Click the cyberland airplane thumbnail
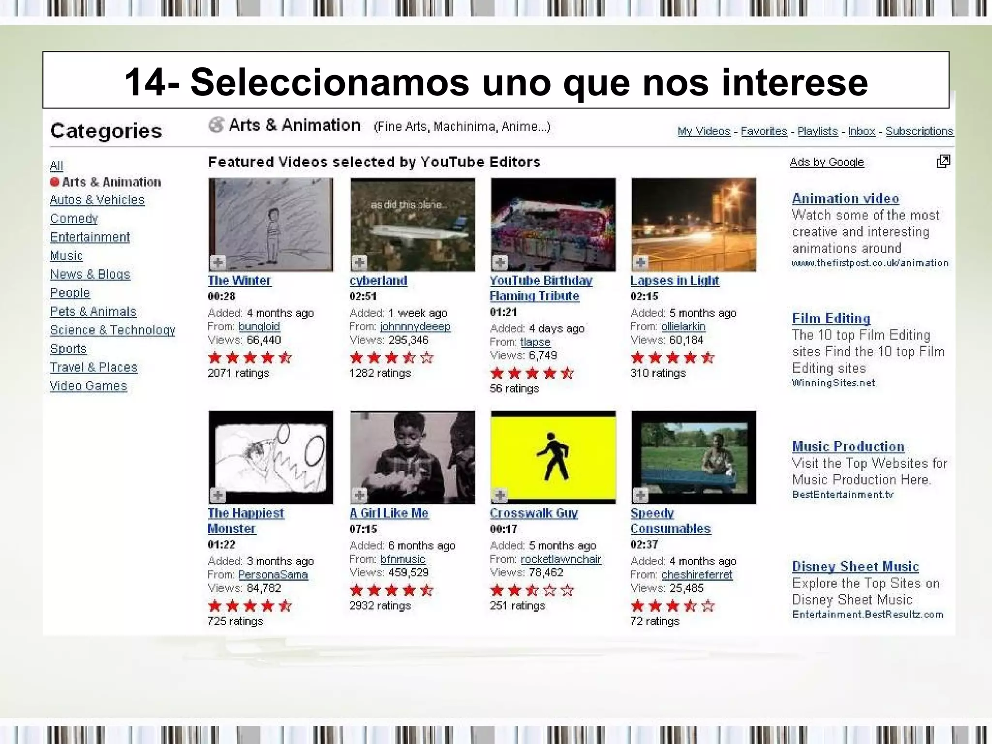This screenshot has height=744, width=992. click(412, 225)
